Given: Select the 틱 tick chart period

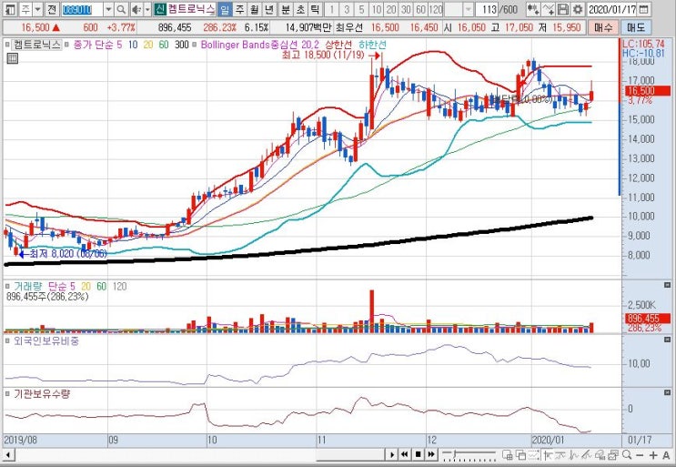Looking at the screenshot, I should click(315, 9).
